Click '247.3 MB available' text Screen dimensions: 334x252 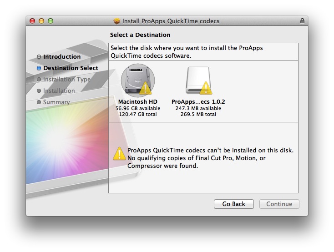198,108
